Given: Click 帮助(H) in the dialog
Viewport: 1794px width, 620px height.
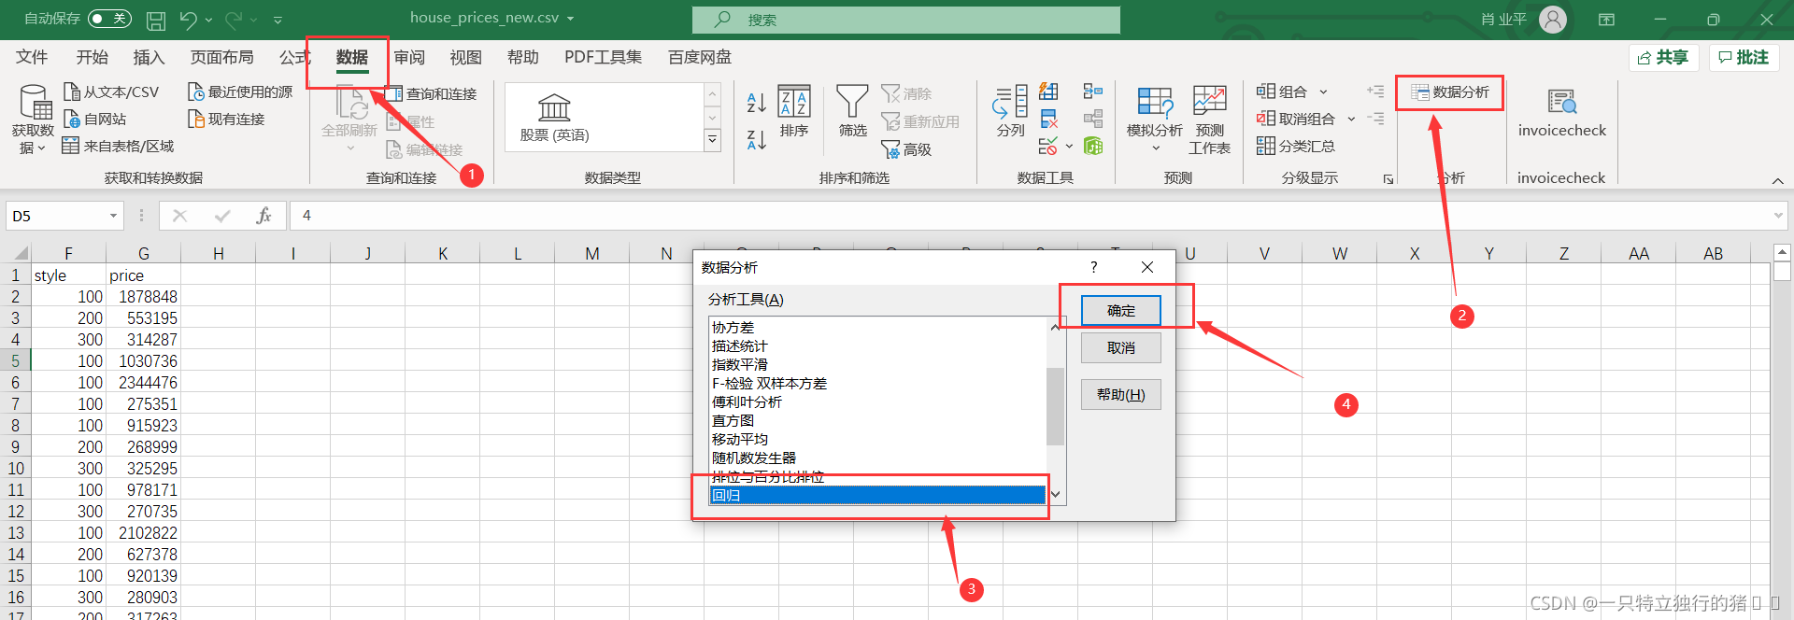Looking at the screenshot, I should coord(1120,395).
